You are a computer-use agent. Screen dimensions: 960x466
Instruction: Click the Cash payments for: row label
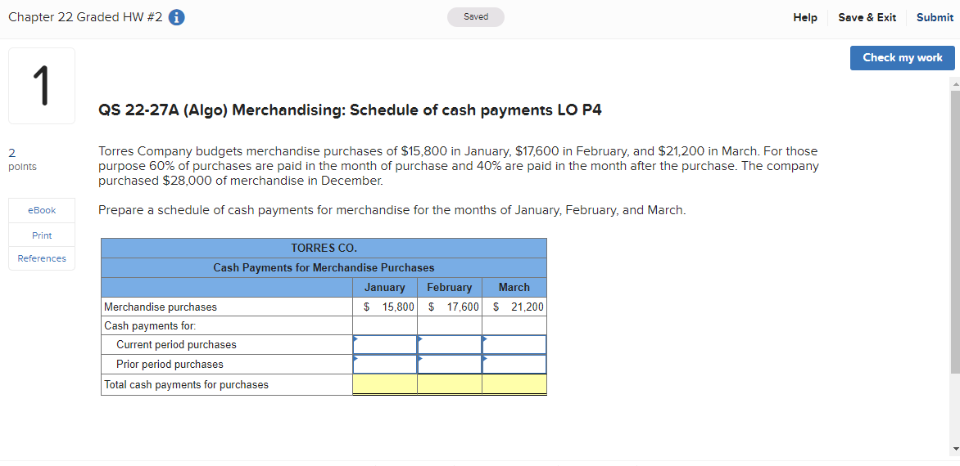[x=150, y=326]
